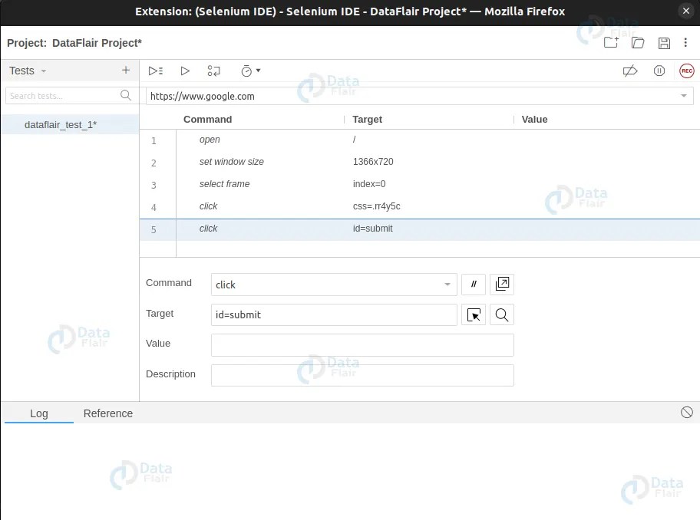This screenshot has height=520, width=700.
Task: Toggle clearing of the Log panel
Action: pos(686,412)
